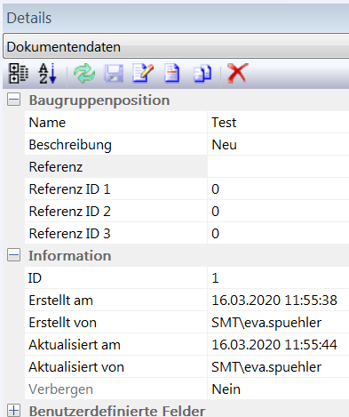Viewport: 349px width, 417px height.
Task: Open the Dokumentendaten dropdown
Action: [176, 46]
